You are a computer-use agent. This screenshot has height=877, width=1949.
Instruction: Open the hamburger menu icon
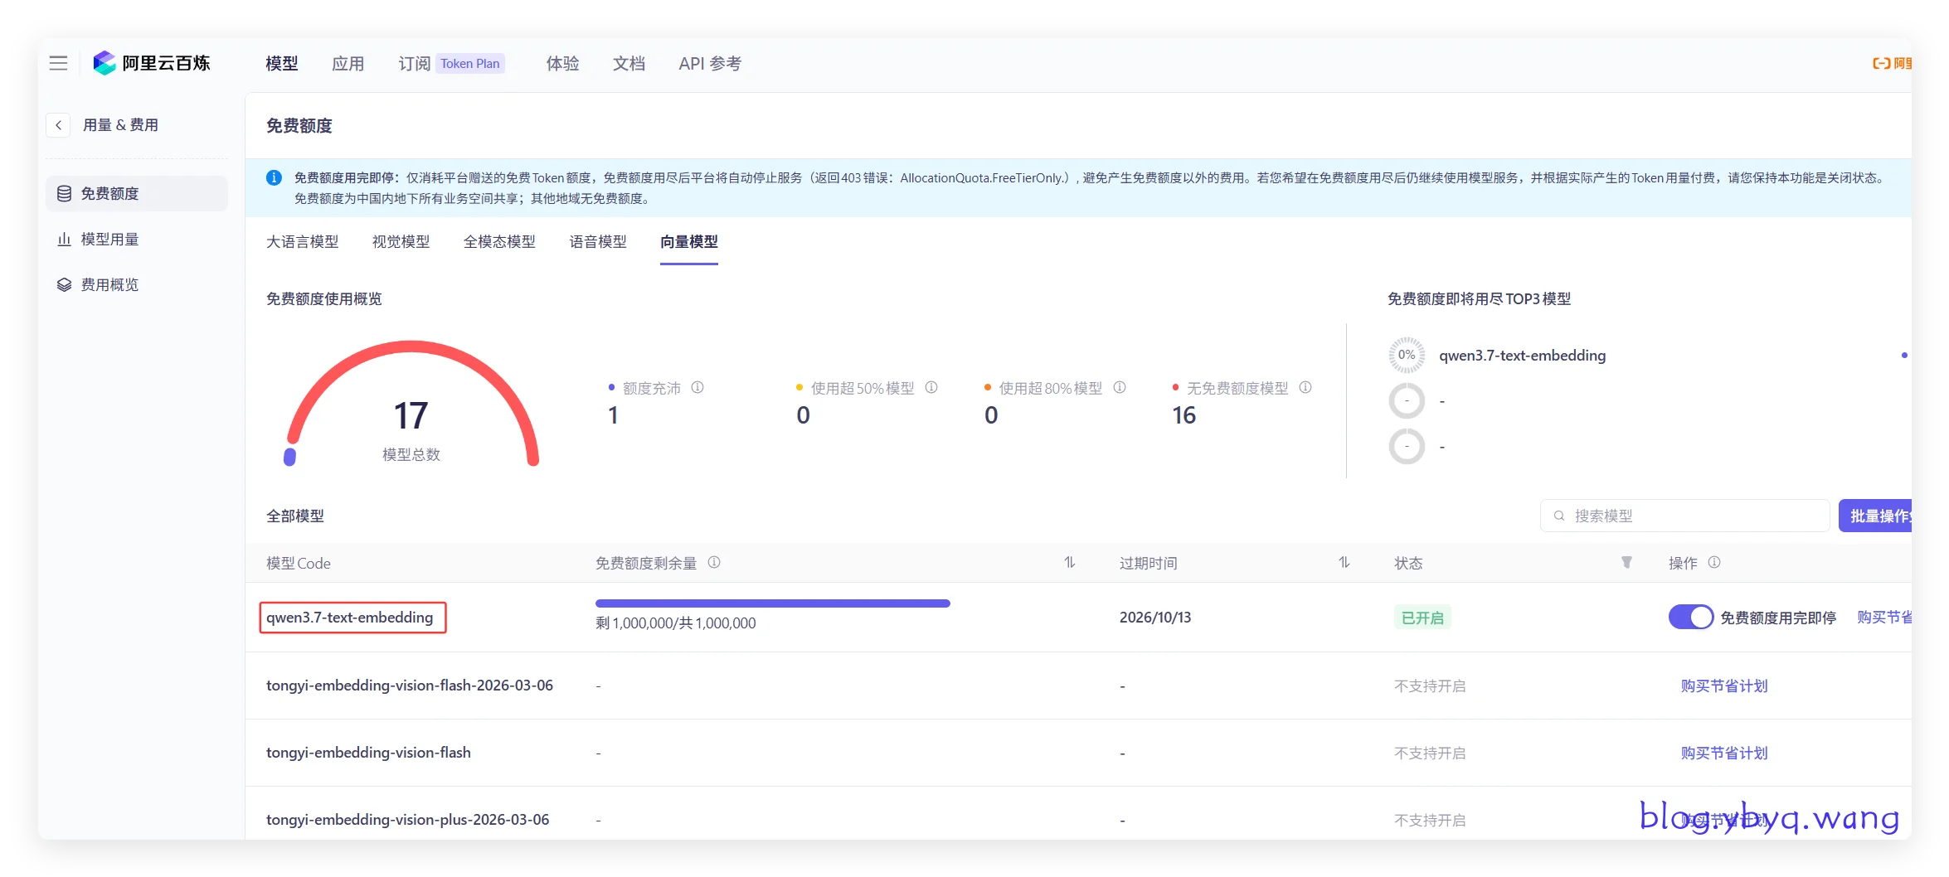point(58,63)
